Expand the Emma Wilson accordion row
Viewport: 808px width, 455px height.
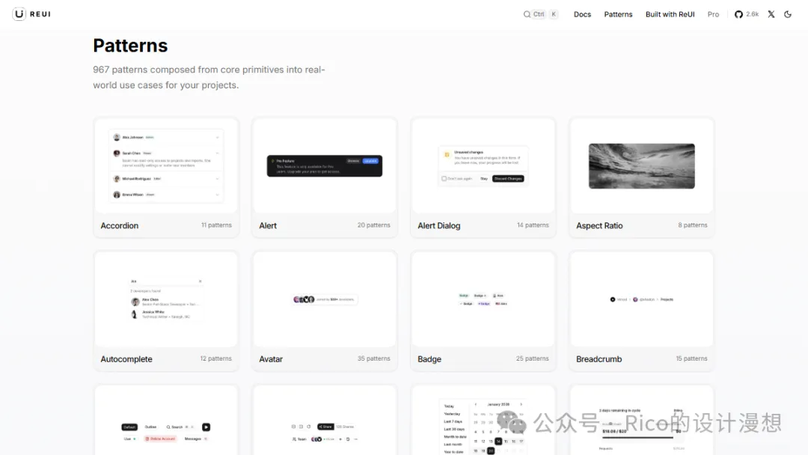(217, 195)
